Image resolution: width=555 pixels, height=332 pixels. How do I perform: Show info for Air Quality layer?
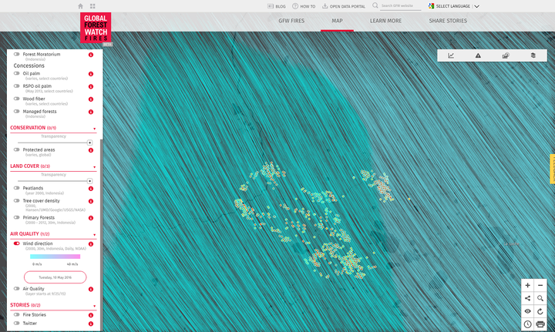pos(91,289)
